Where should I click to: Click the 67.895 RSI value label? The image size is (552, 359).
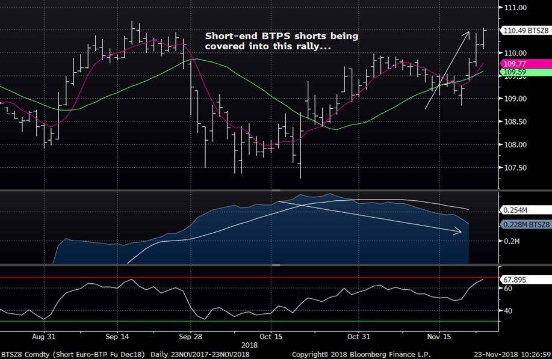click(x=526, y=280)
